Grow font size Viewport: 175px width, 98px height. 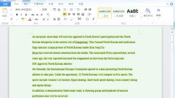[x=44, y=19]
